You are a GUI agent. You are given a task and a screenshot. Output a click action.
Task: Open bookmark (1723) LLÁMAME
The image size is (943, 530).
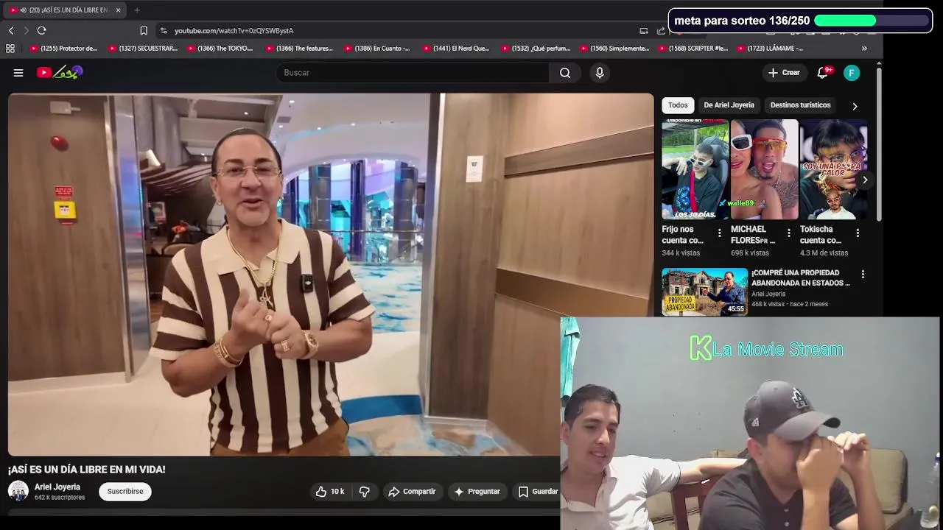769,49
